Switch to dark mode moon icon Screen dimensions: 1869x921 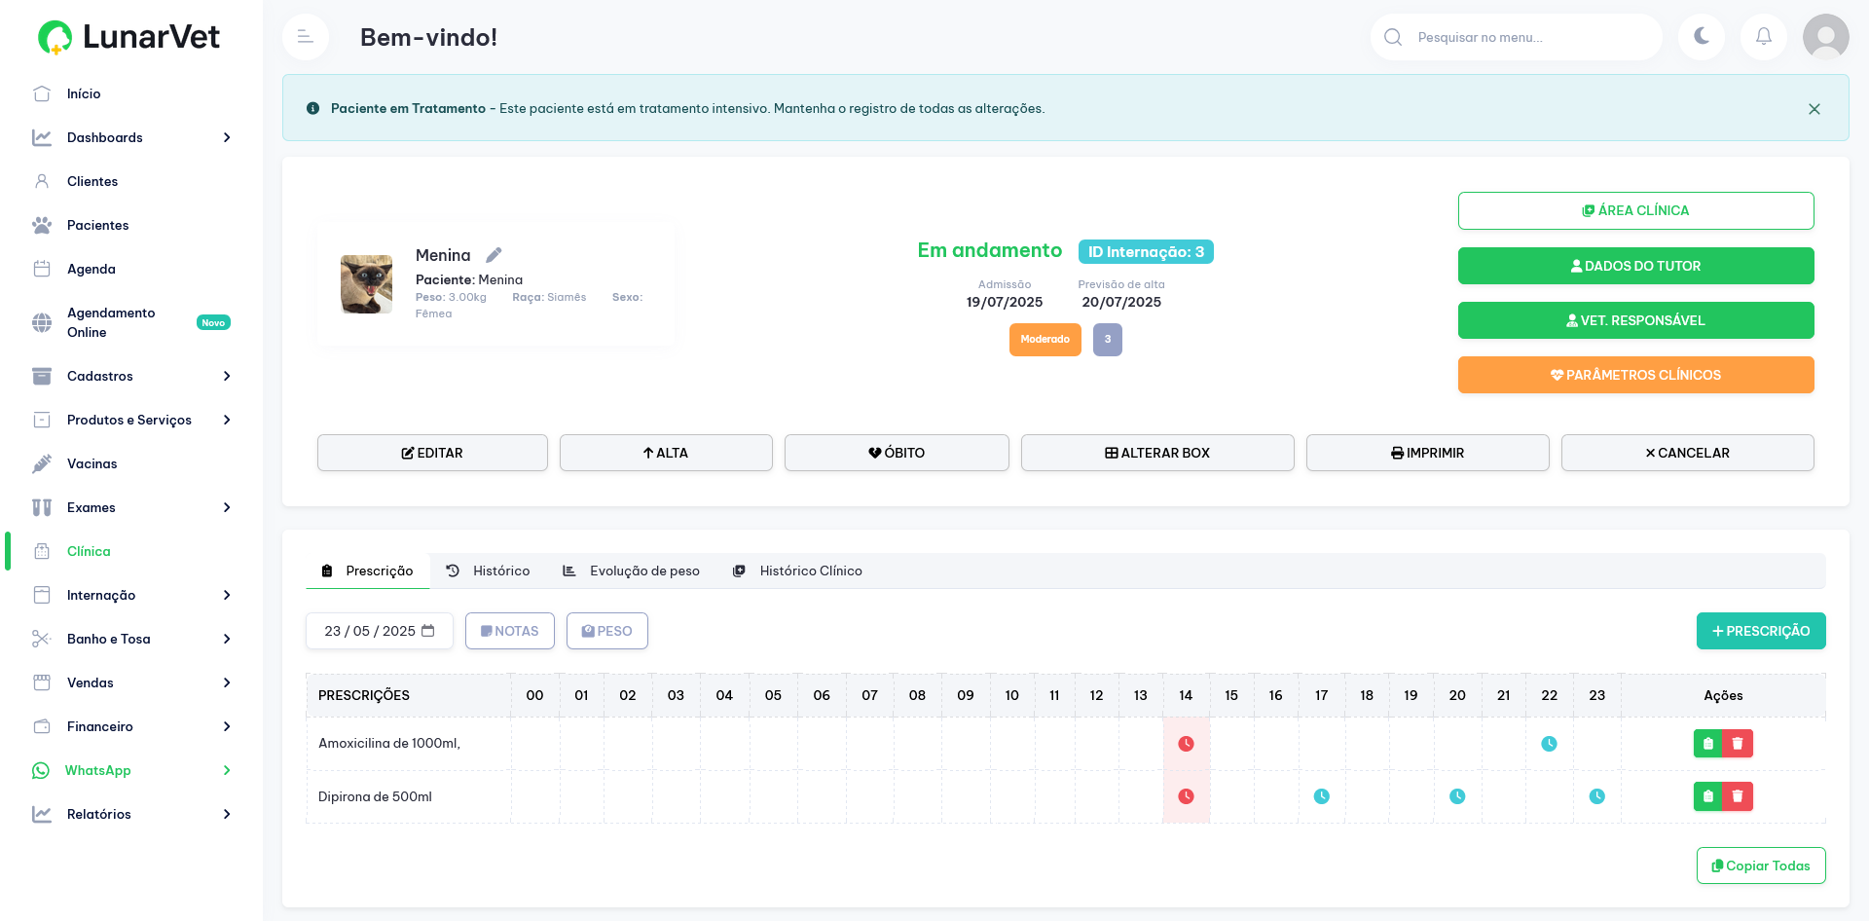(x=1702, y=37)
